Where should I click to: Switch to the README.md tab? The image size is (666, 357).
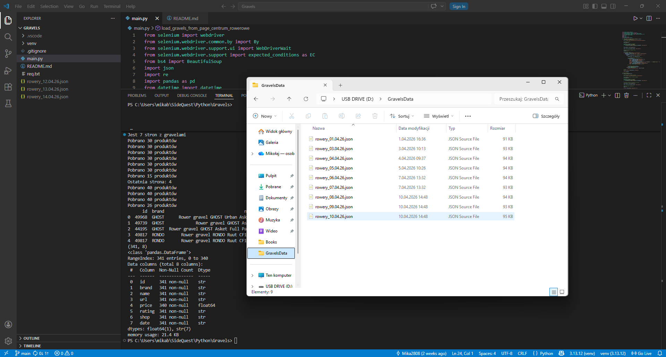tap(186, 18)
